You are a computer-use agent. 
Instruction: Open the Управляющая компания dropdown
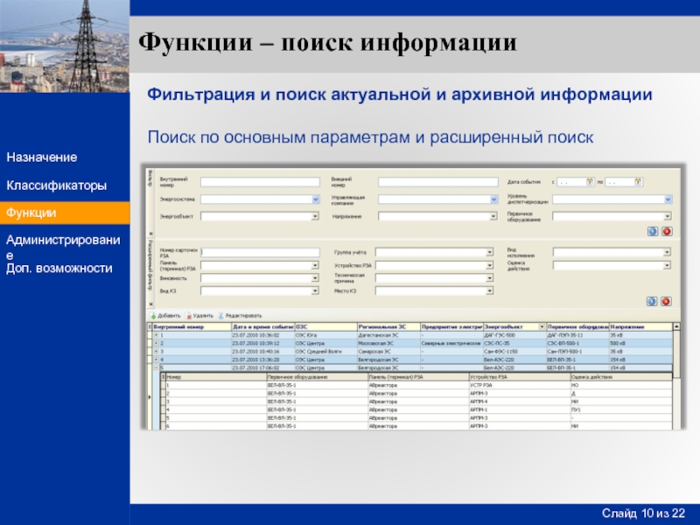(493, 199)
